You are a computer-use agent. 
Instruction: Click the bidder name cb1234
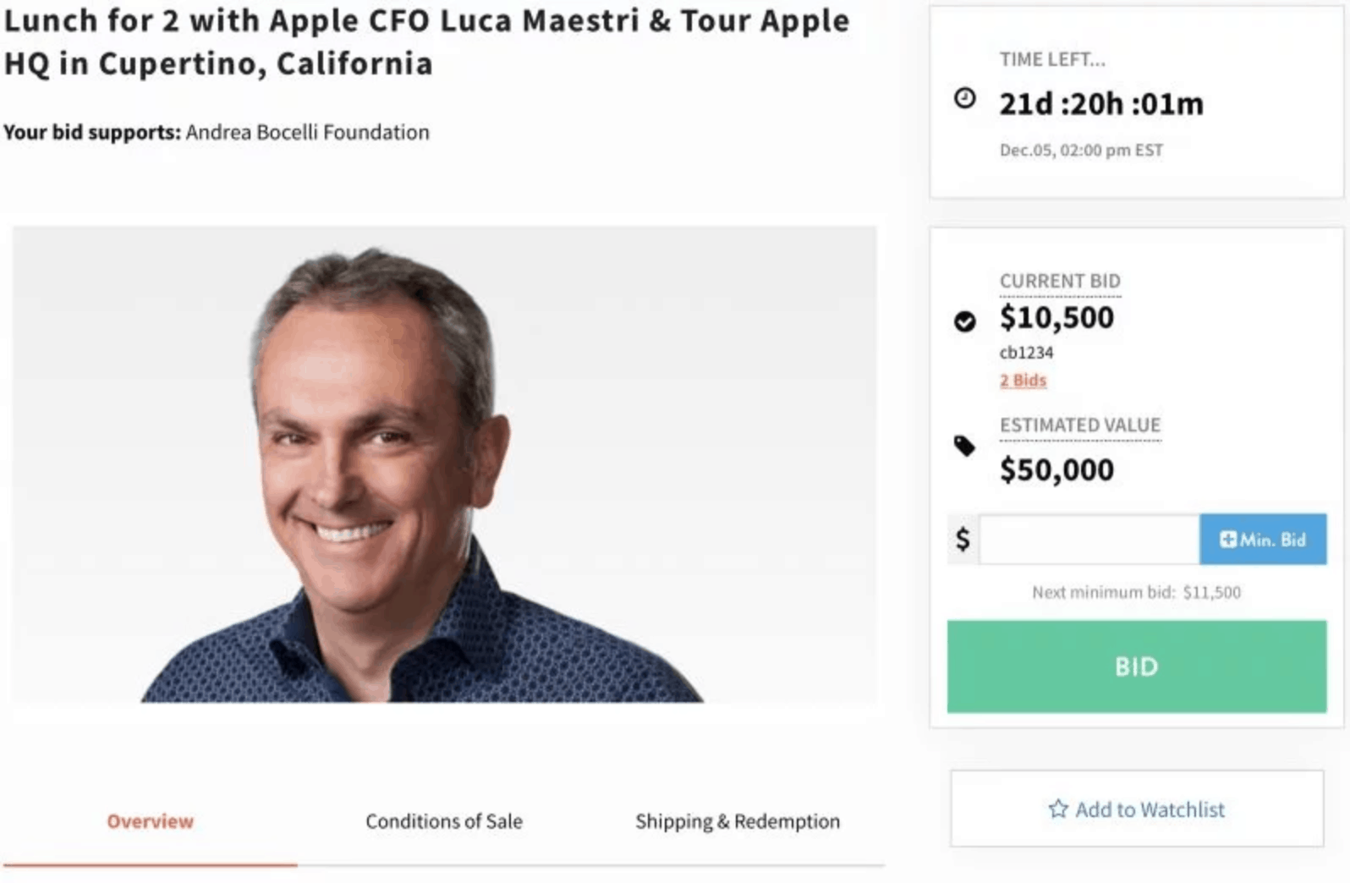click(1026, 353)
